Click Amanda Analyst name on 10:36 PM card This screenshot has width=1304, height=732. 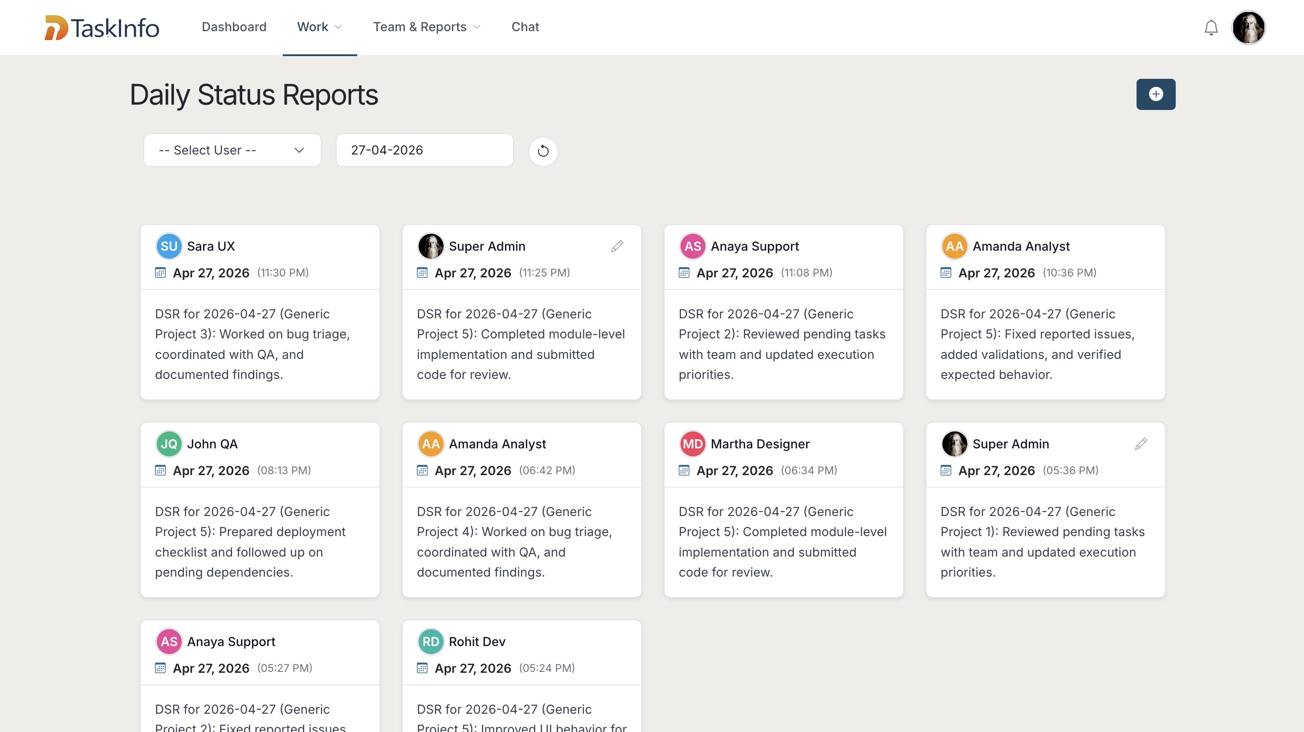click(1021, 247)
